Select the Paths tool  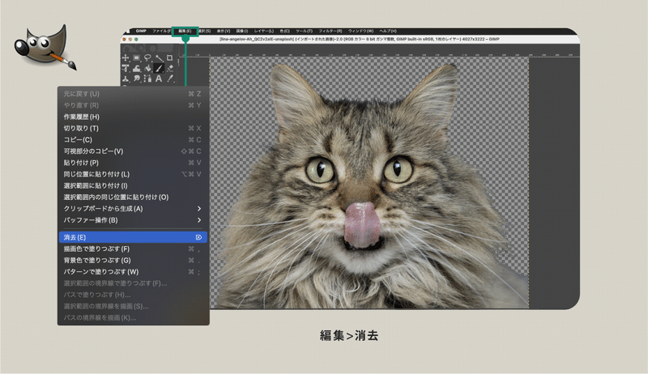click(x=147, y=79)
